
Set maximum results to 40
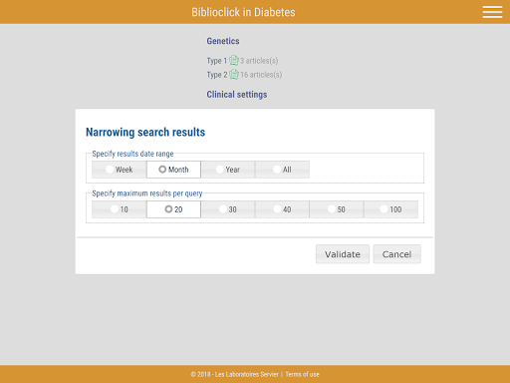pos(282,209)
